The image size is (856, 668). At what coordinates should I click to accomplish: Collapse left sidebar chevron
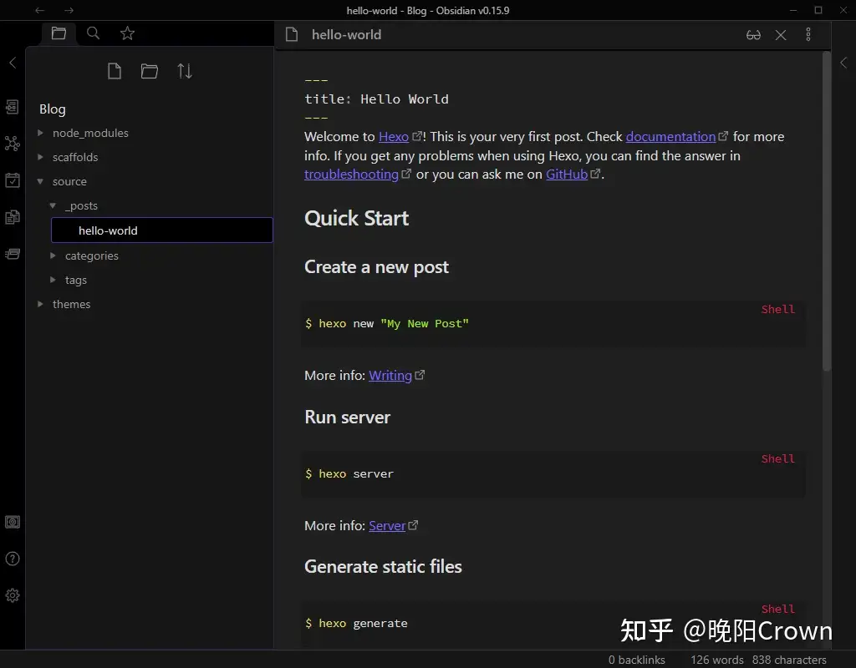click(13, 63)
